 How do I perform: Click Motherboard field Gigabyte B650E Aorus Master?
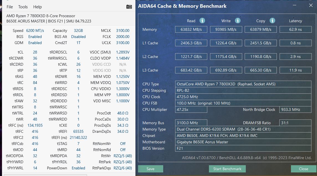[243, 142]
